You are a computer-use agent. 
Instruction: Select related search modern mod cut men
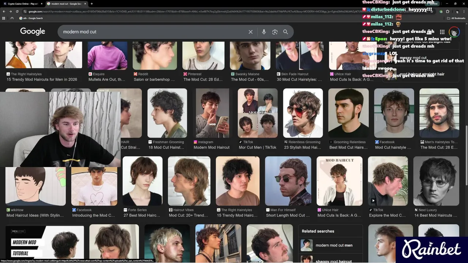[x=331, y=245]
